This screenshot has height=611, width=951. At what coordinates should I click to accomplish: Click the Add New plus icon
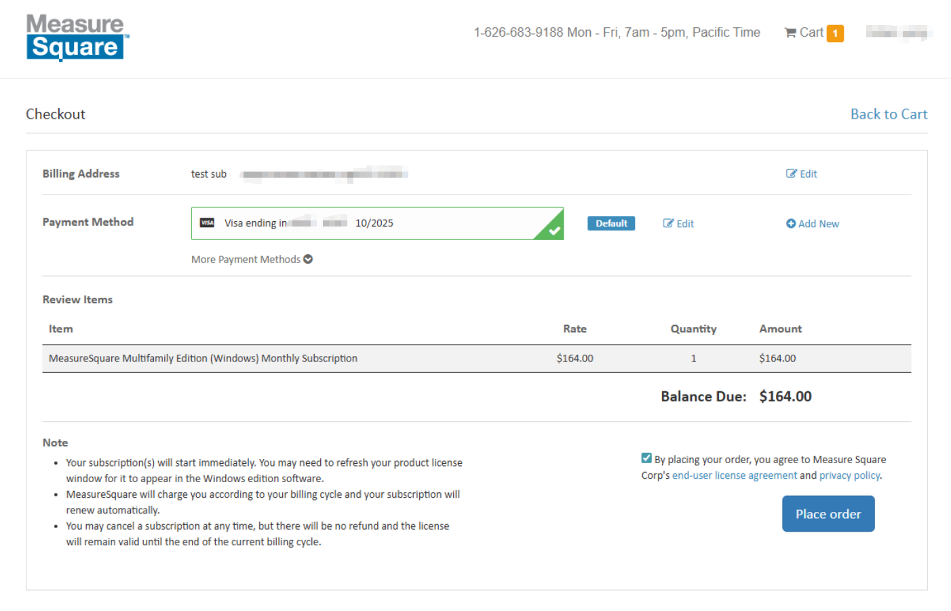point(791,224)
